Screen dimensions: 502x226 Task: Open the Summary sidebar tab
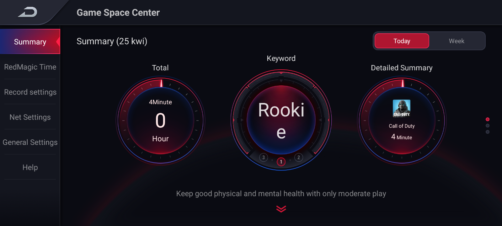(x=30, y=41)
